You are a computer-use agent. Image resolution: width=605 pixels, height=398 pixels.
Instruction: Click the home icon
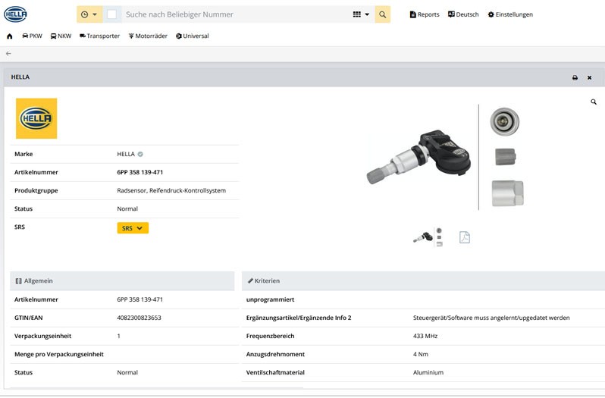9,36
